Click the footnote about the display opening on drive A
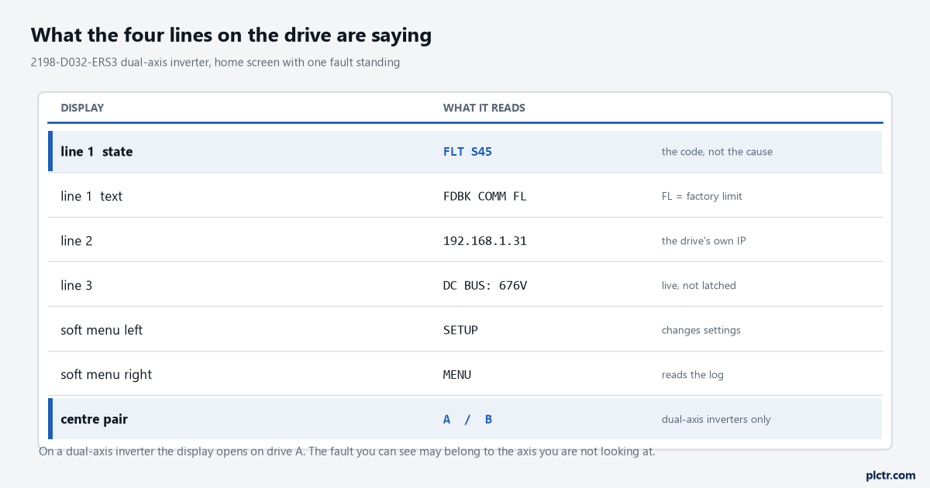 tap(347, 452)
